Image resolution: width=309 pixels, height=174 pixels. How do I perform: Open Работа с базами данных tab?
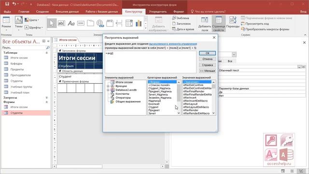[102, 12]
